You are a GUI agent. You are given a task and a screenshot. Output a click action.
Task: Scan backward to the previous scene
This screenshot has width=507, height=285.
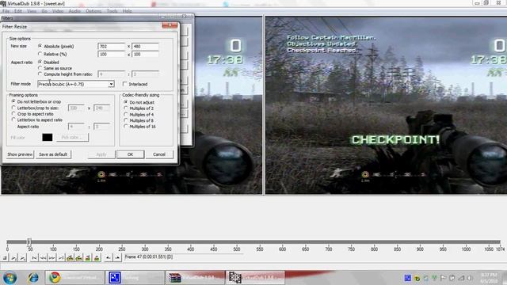click(x=87, y=258)
